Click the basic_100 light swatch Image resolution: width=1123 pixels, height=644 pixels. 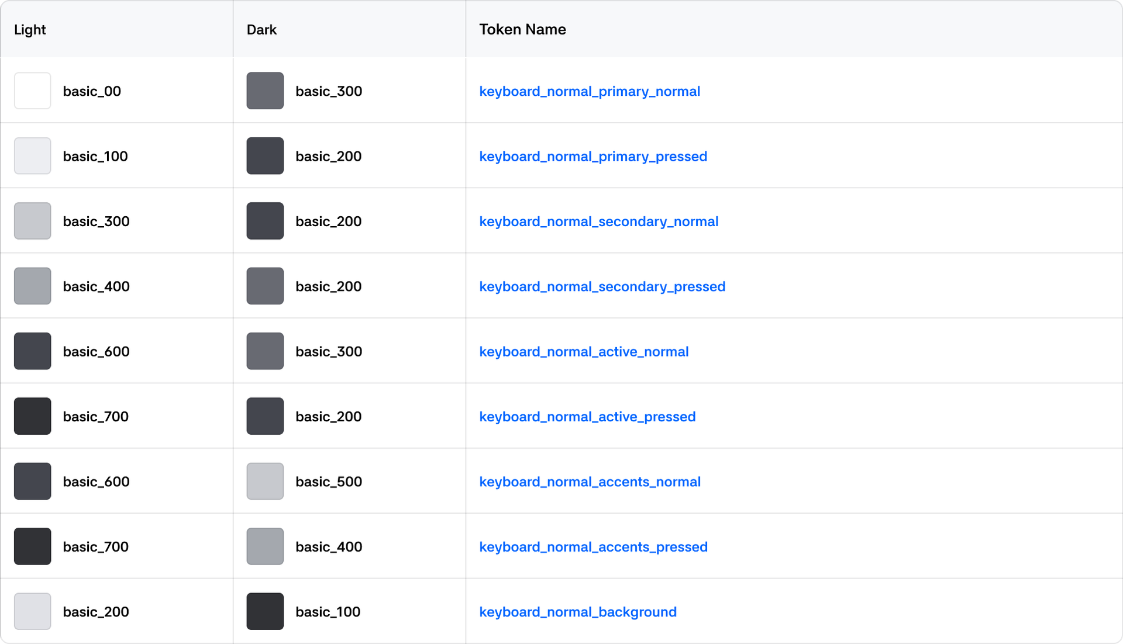tap(32, 156)
